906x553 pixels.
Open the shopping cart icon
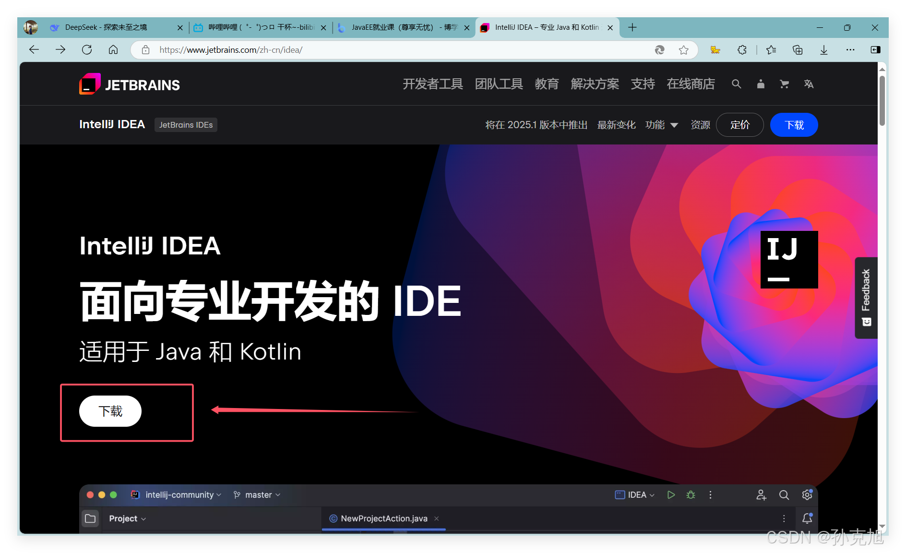(785, 84)
